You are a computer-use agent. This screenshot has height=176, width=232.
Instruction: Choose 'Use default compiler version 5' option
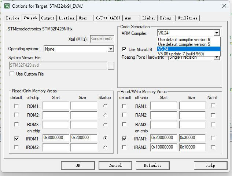189,44
